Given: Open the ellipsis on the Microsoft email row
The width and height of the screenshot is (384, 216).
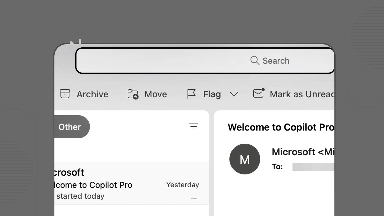Looking at the screenshot, I should pyautogui.click(x=194, y=198).
